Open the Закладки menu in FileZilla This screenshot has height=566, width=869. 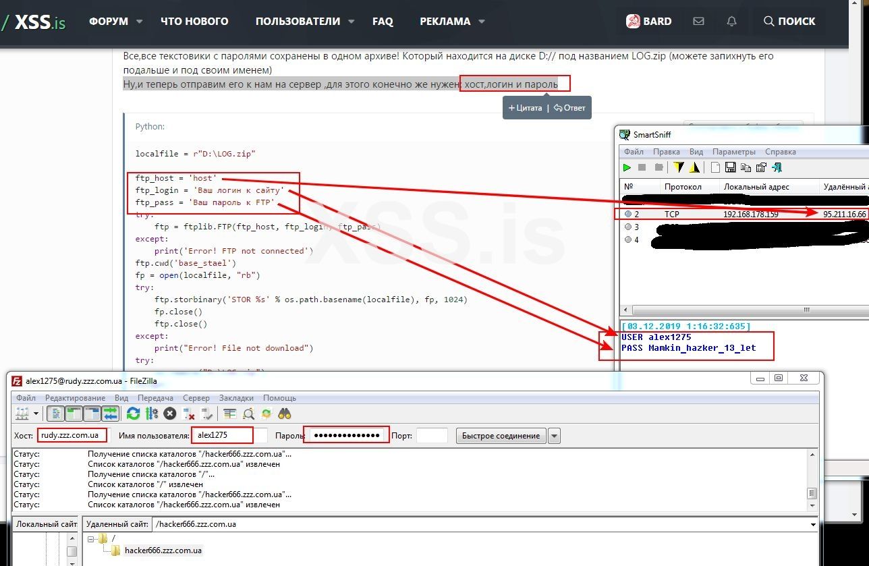[236, 398]
